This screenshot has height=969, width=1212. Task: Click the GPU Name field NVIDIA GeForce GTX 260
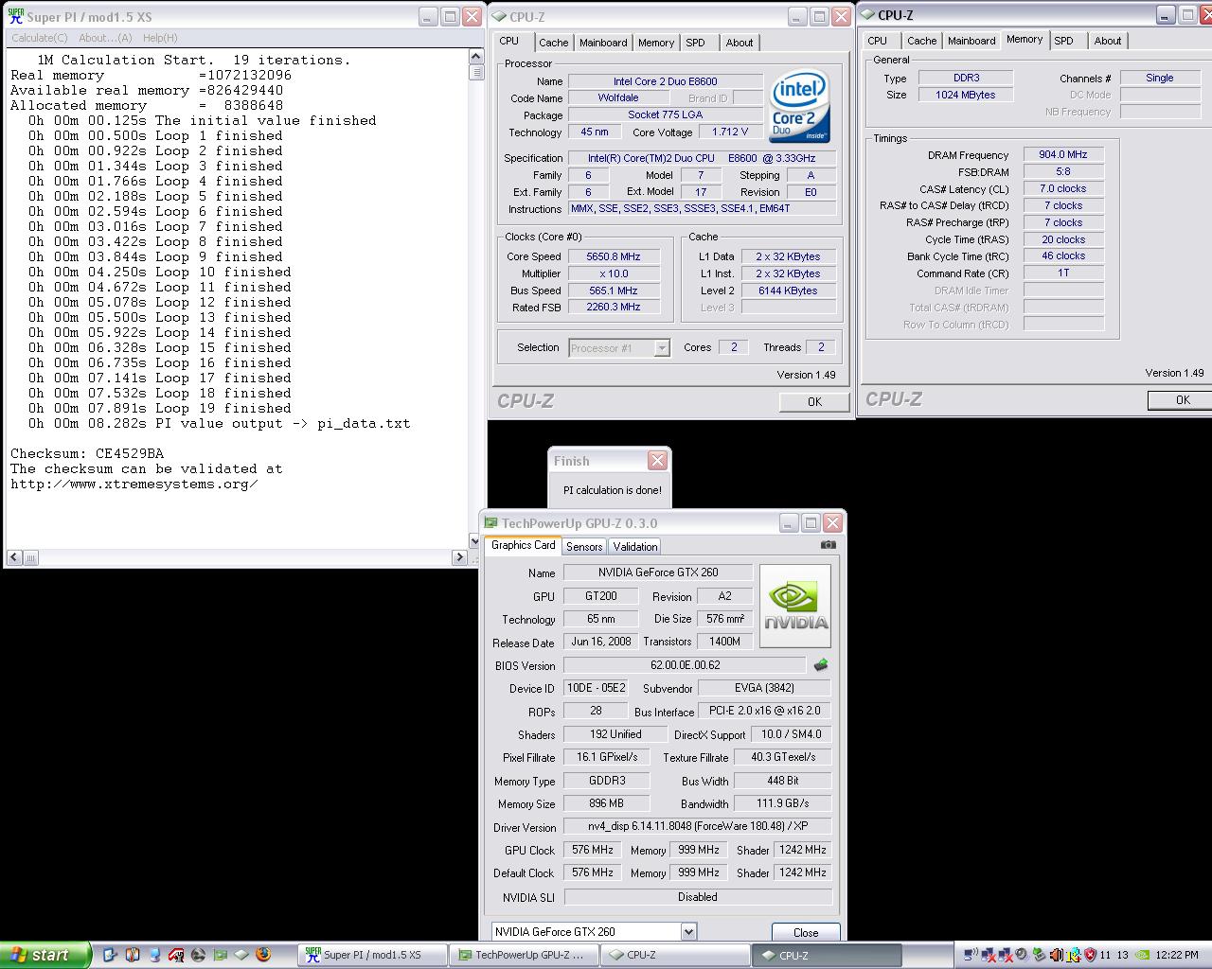coord(658,573)
